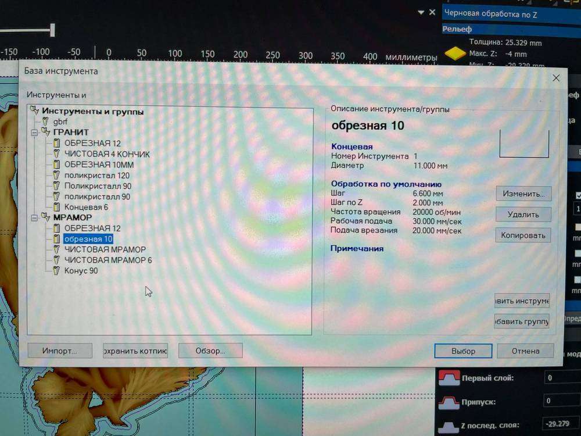Confirm with the Выбор button
The width and height of the screenshot is (581, 436).
coord(463,351)
